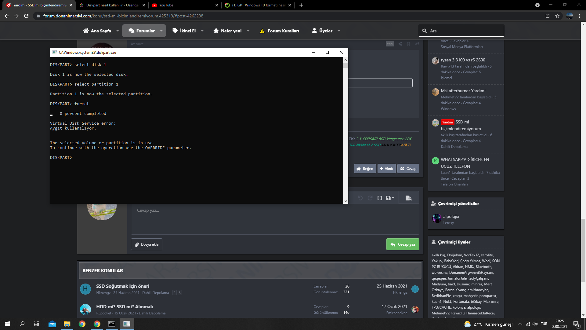Viewport: 586px width, 330px height.
Task: Click the weather widget 27°C Kısmen güneşli
Action: point(489,324)
